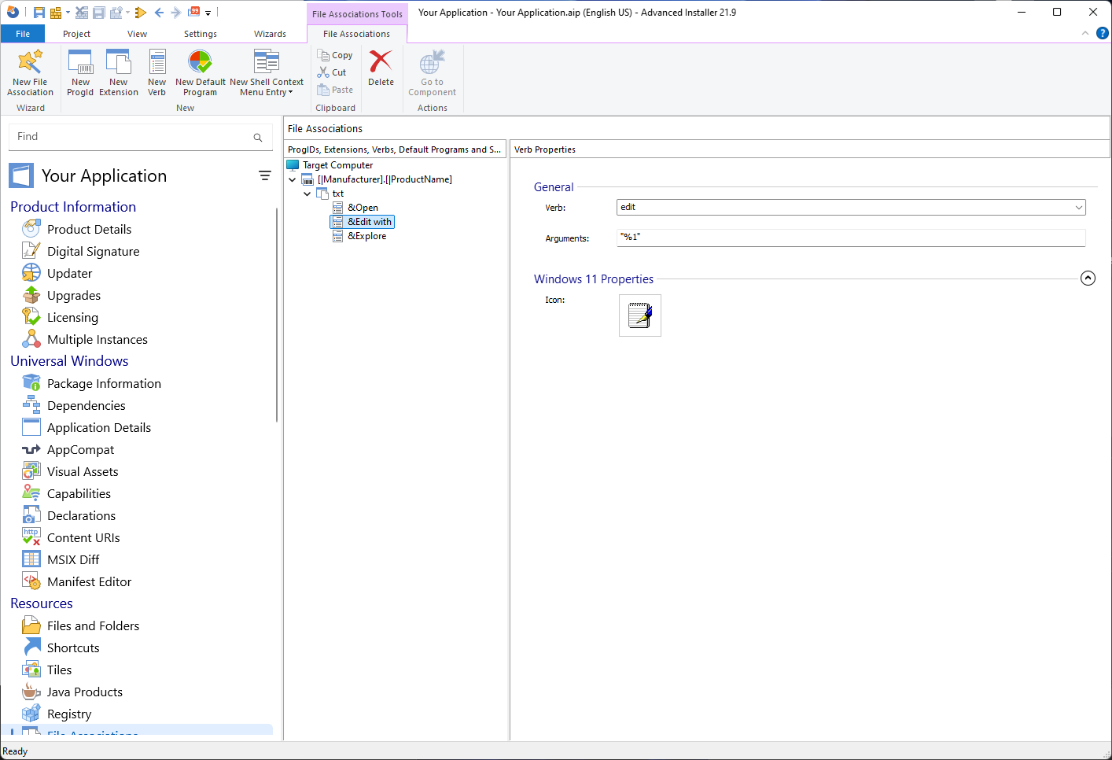Click the New File Association wizard icon
This screenshot has width=1112, height=760.
tap(30, 72)
